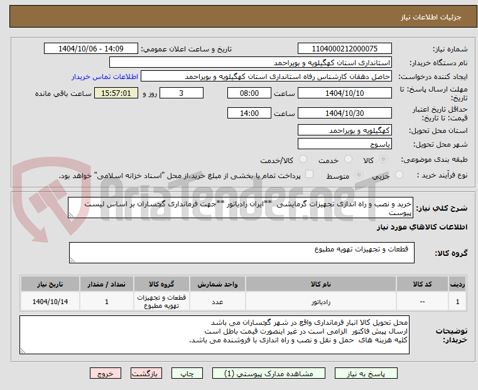Click the رادیاتور item name cell
The image size is (478, 390).
321,302
